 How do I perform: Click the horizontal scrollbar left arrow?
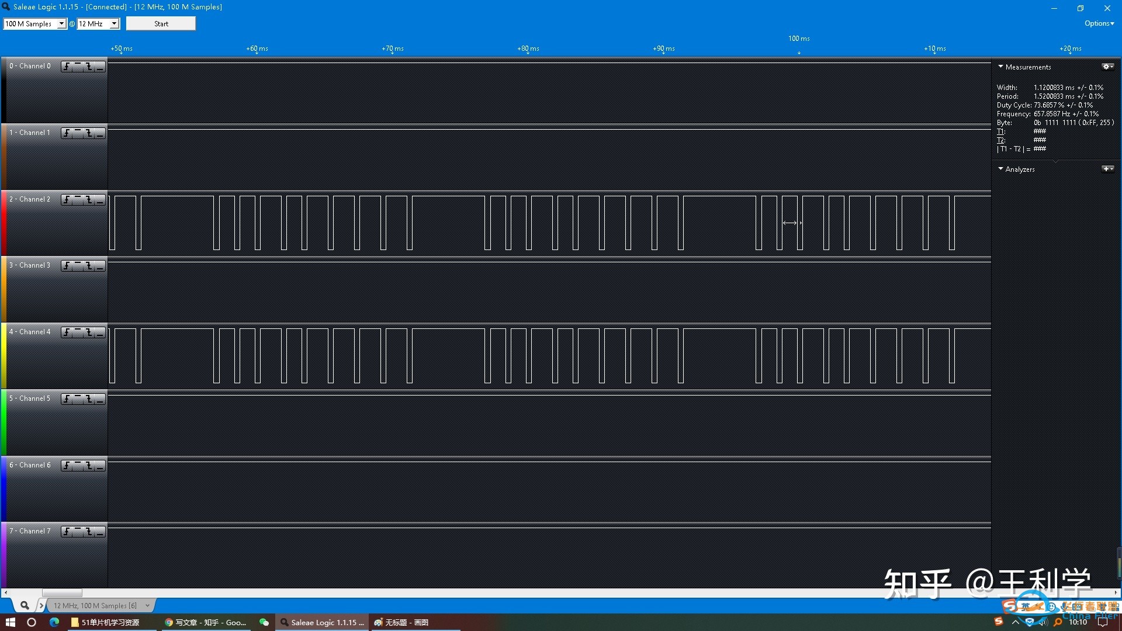(x=6, y=592)
